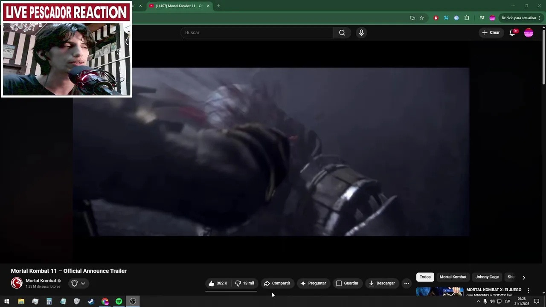Open network status tray icon

point(499,301)
